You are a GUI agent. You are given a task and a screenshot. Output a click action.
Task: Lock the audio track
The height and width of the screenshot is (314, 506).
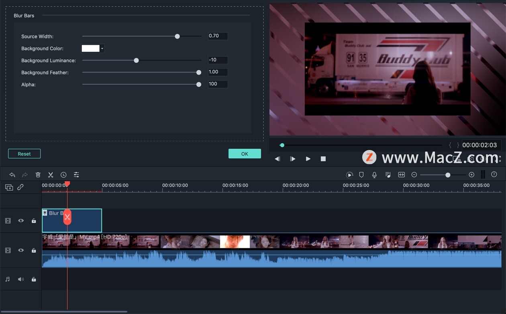coord(34,279)
